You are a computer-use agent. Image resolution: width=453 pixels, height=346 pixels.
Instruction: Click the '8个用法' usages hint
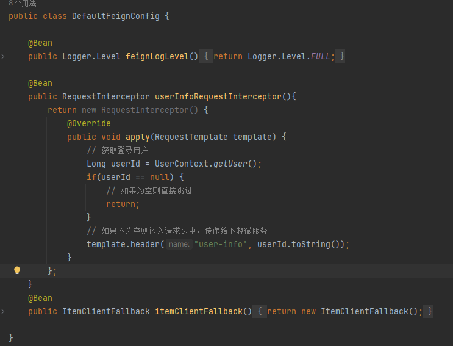[x=22, y=3]
